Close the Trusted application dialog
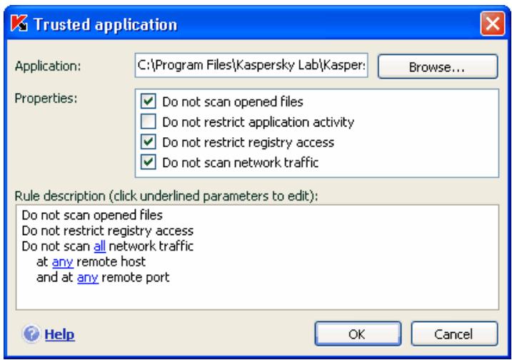512x360 pixels. tap(493, 24)
